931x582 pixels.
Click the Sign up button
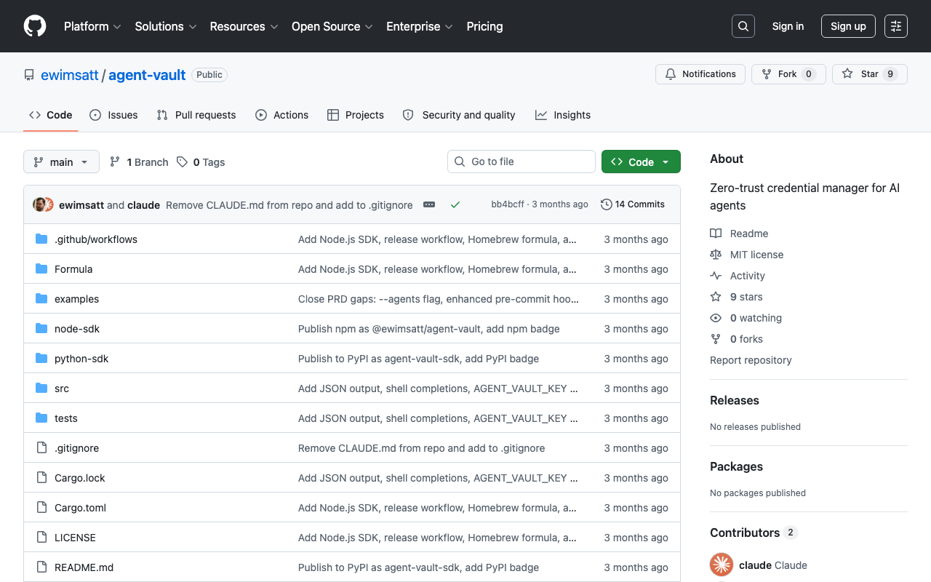click(848, 26)
